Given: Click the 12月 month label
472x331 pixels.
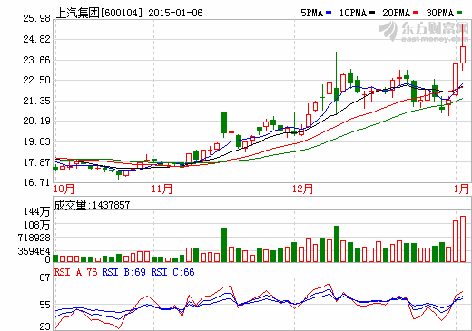Looking at the screenshot, I should [302, 189].
